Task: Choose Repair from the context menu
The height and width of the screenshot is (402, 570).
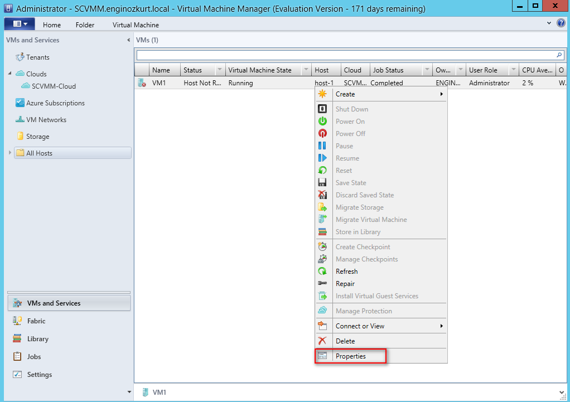Action: (x=381, y=283)
